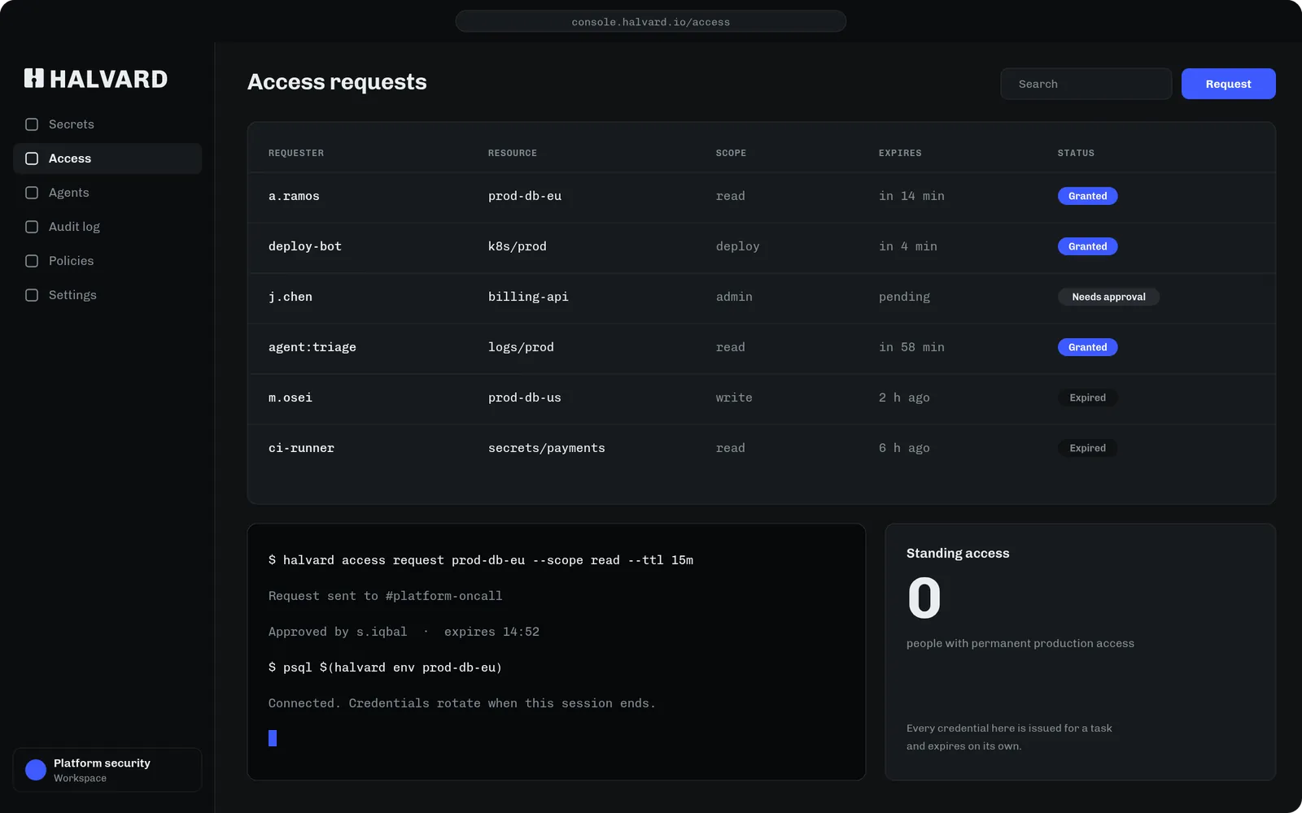Click the Needs approval badge for j.chen
Screen dimensions: 1302x813
click(x=1108, y=297)
